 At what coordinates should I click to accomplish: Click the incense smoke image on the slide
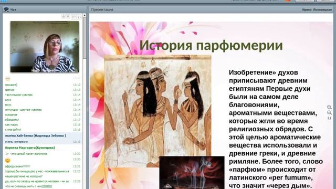click(192, 173)
